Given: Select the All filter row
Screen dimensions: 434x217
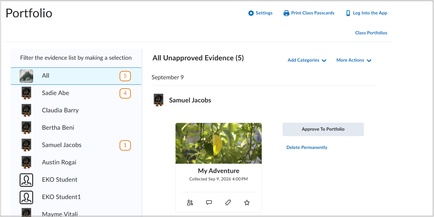Looking at the screenshot, I should click(x=76, y=76).
